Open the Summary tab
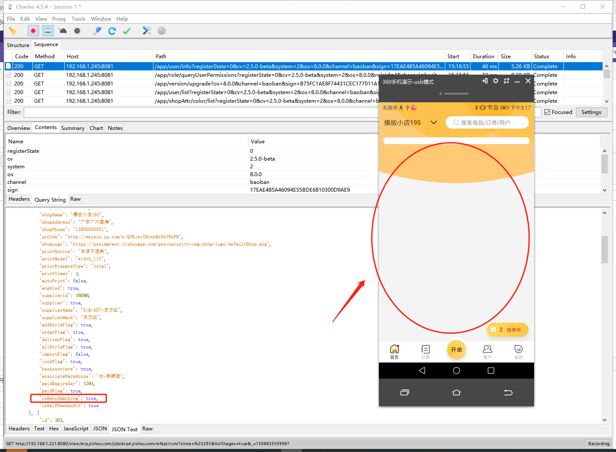616x452 pixels. [73, 128]
